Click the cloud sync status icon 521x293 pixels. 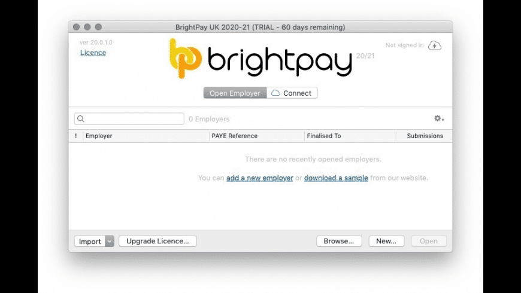point(434,45)
